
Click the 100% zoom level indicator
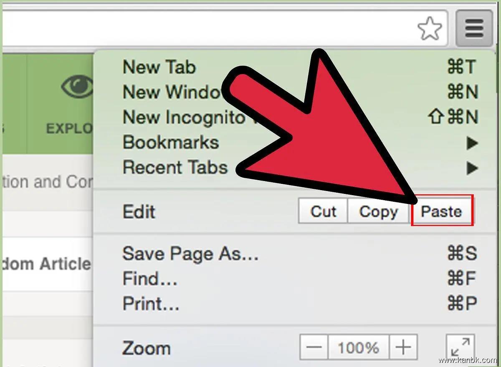tap(359, 347)
